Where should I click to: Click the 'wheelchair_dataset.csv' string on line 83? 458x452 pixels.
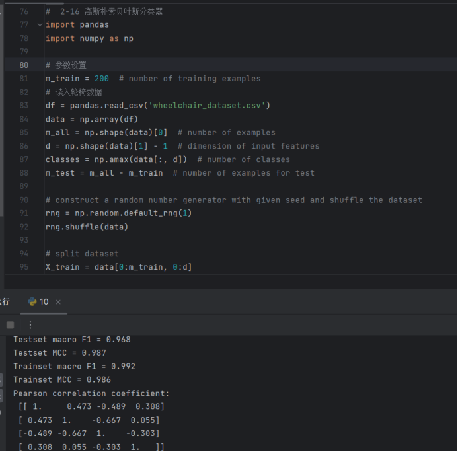tap(207, 106)
